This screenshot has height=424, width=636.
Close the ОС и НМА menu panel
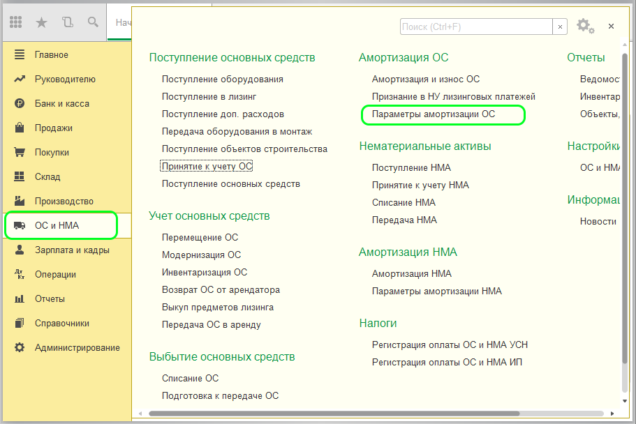click(x=611, y=26)
